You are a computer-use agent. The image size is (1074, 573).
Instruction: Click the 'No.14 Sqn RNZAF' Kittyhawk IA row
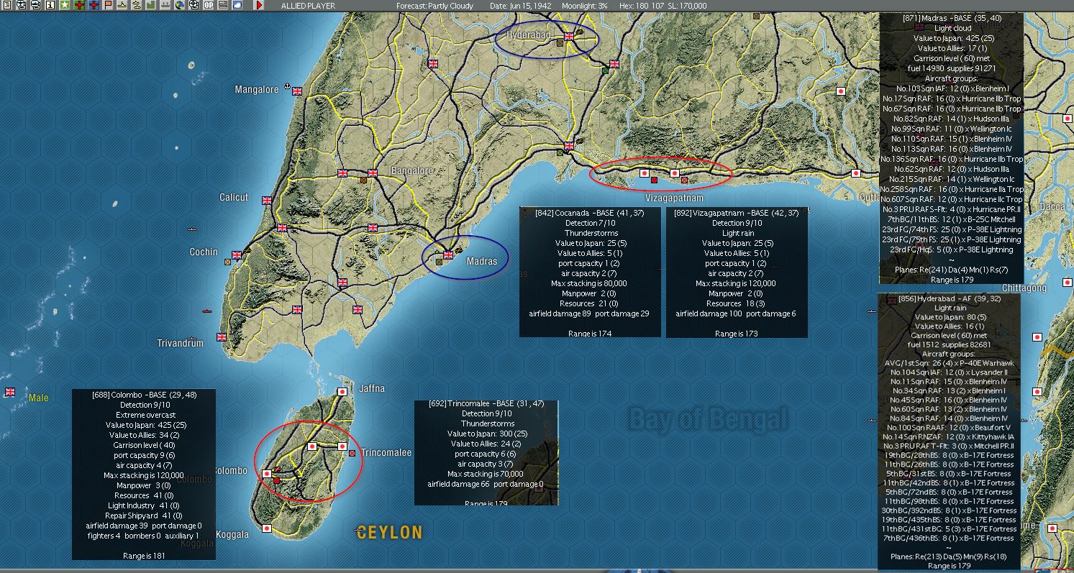point(950,437)
